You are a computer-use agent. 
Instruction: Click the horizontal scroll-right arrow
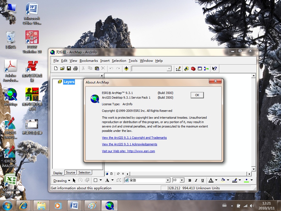(x=249, y=174)
